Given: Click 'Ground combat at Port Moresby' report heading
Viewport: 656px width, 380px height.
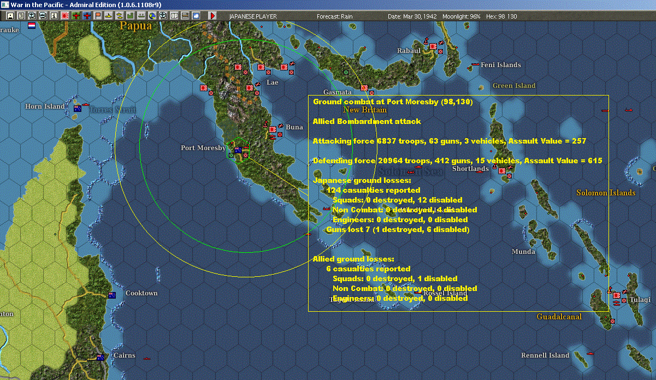Looking at the screenshot, I should pos(393,102).
